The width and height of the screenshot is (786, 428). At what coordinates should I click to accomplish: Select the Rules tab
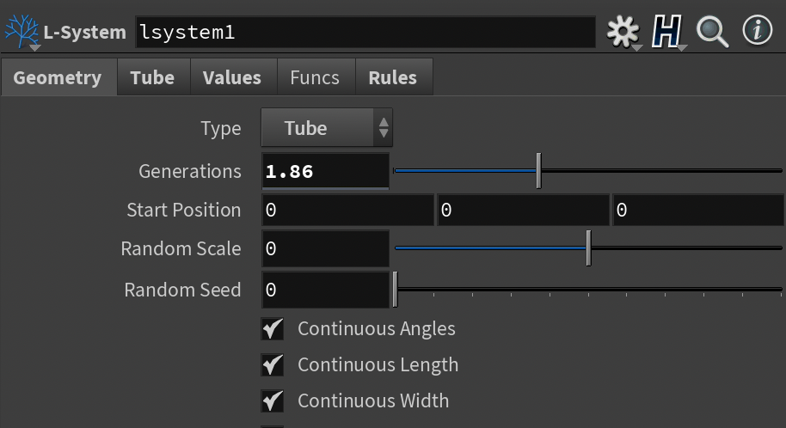pyautogui.click(x=392, y=77)
